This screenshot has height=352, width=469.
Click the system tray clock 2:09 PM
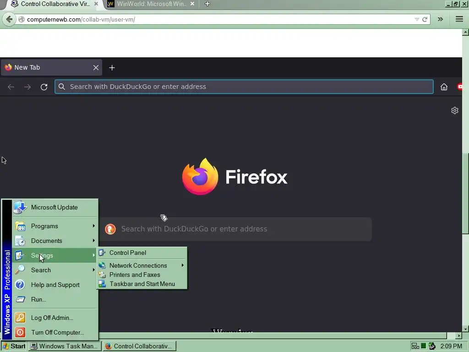coord(451,346)
